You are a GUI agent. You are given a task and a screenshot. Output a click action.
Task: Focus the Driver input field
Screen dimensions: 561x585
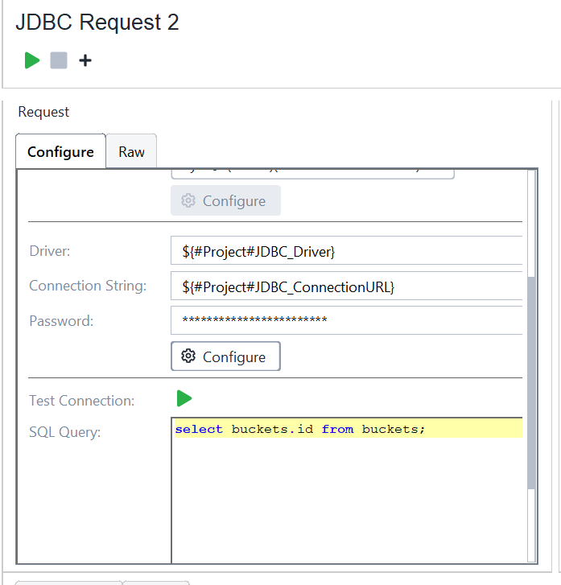346,252
